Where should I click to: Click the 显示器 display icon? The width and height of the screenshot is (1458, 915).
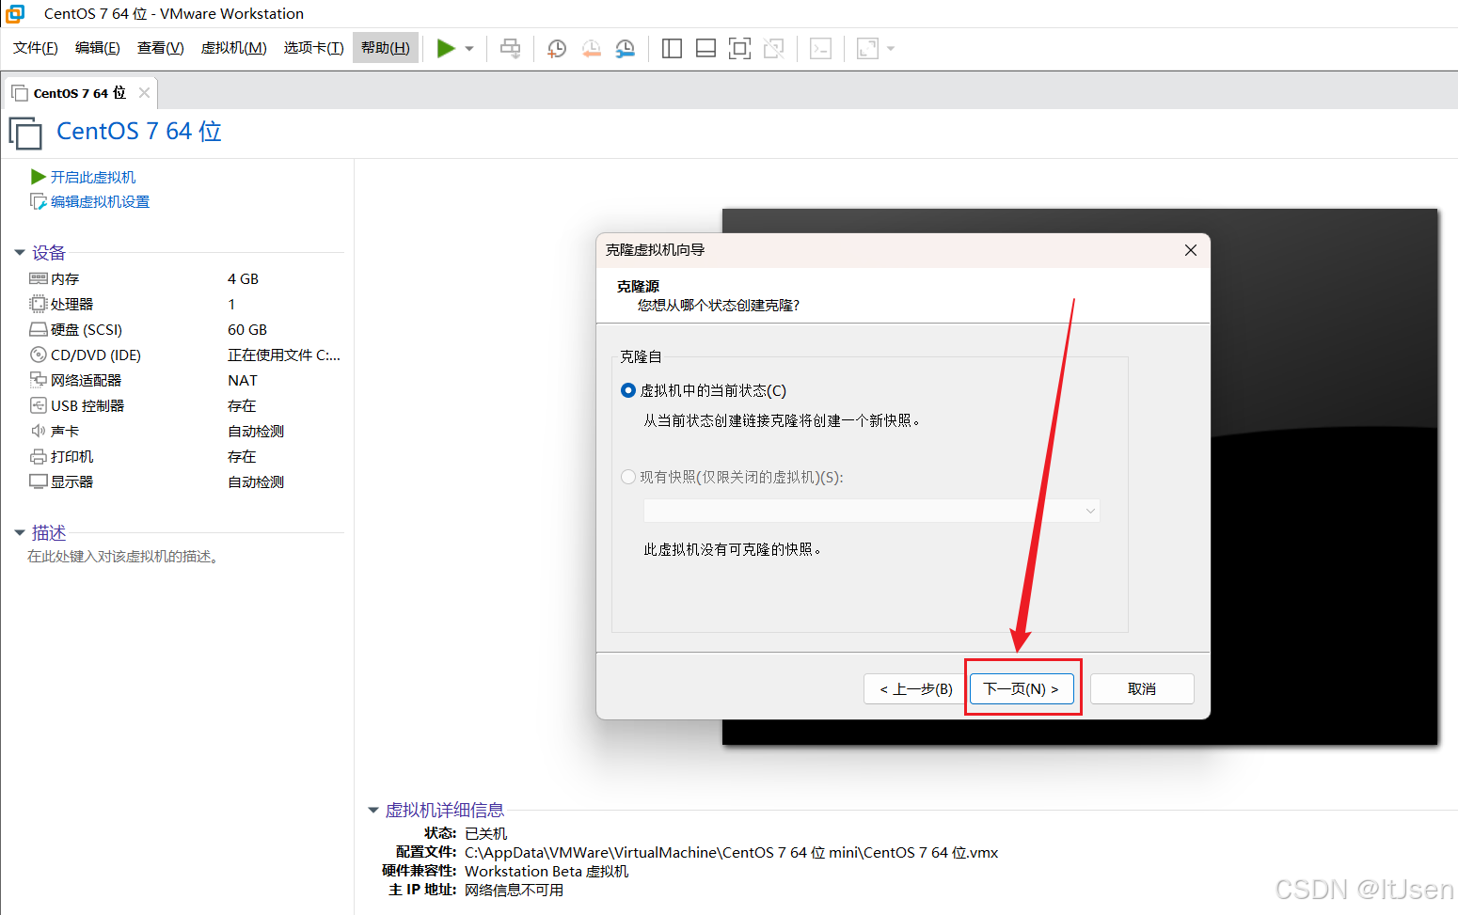point(39,481)
